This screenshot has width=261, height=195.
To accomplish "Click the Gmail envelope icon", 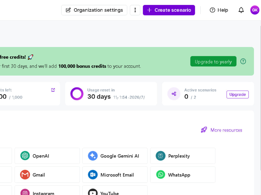I will pyautogui.click(x=25, y=175).
